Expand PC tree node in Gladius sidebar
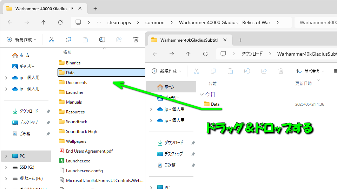The width and height of the screenshot is (337, 189). point(6,156)
